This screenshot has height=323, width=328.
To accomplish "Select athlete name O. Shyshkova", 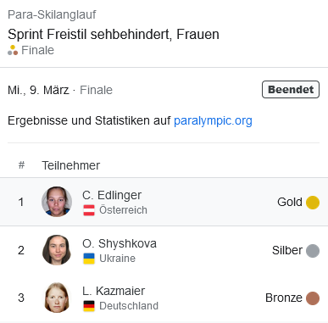I will click(x=120, y=243).
